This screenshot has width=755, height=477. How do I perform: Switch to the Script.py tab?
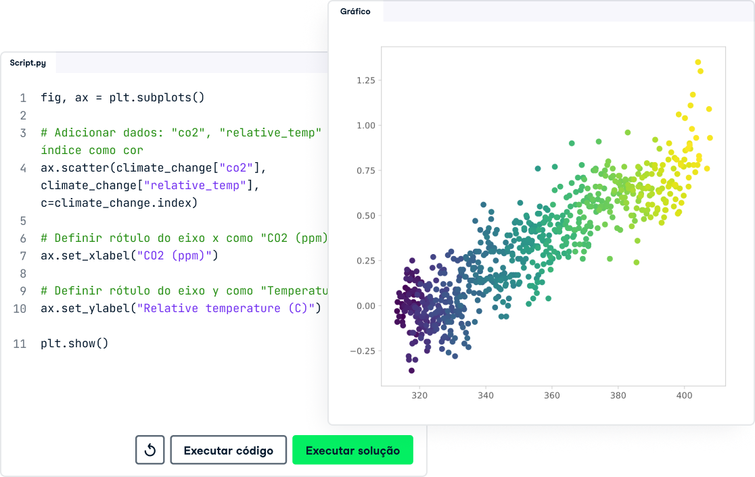(28, 63)
